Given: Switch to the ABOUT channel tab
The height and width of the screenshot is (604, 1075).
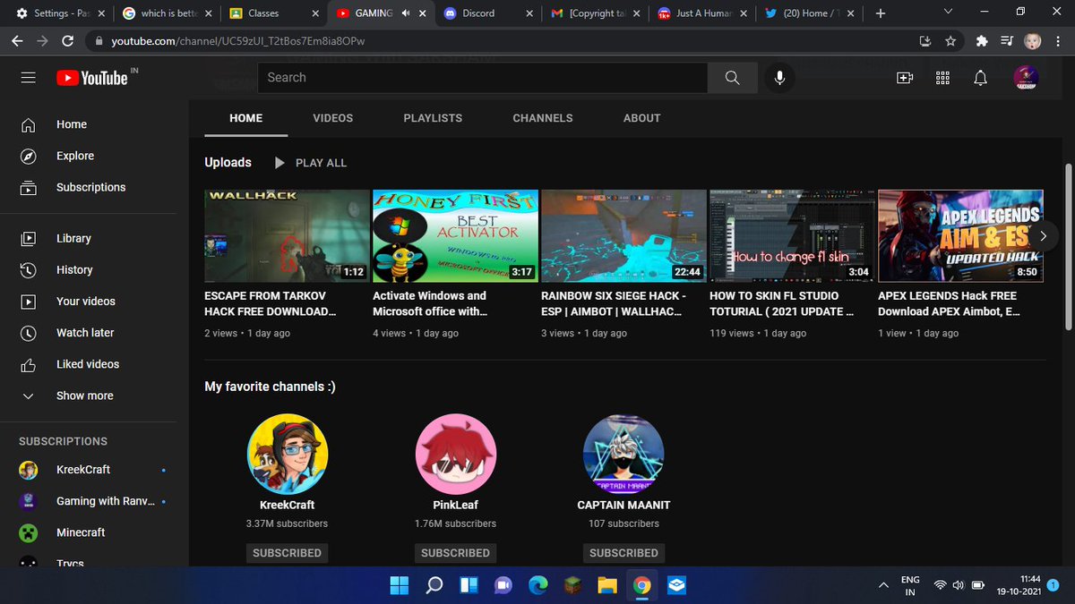Looking at the screenshot, I should tap(641, 118).
